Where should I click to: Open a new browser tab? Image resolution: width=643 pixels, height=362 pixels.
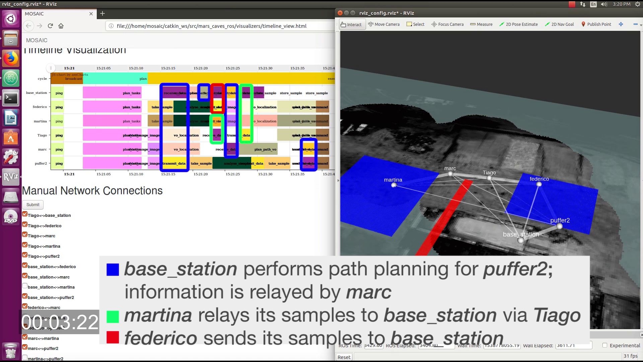(x=102, y=13)
